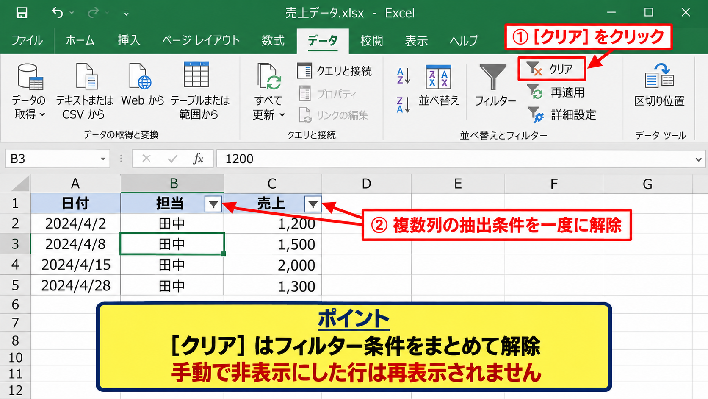The height and width of the screenshot is (399, 708).
Task: Click the Select All corner triangle
Action: tap(20, 184)
